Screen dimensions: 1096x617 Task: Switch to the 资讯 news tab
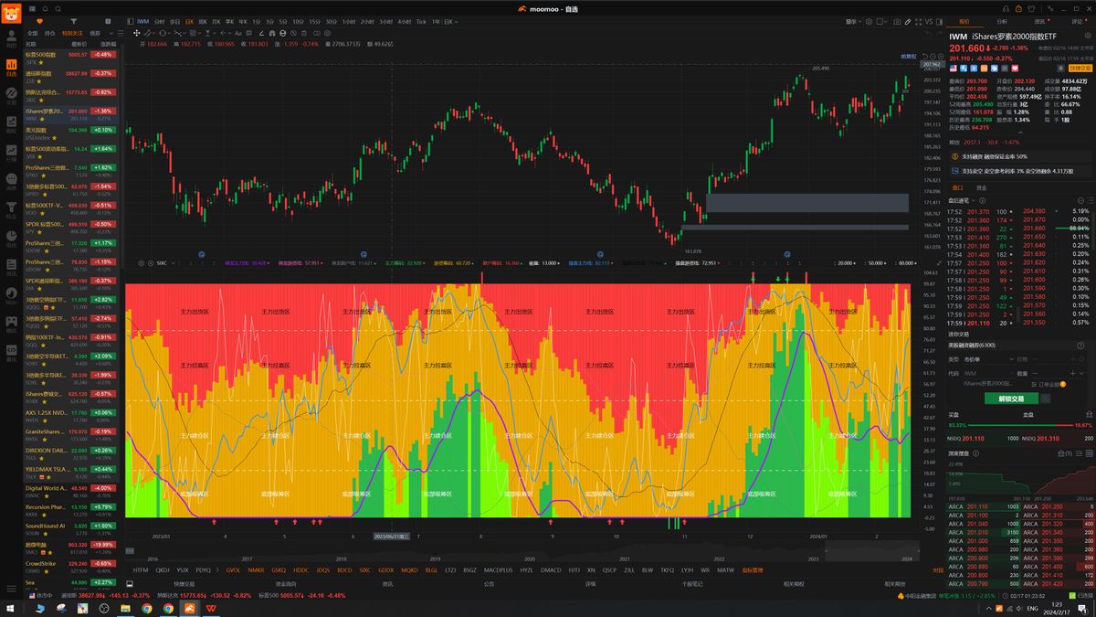click(x=1039, y=20)
